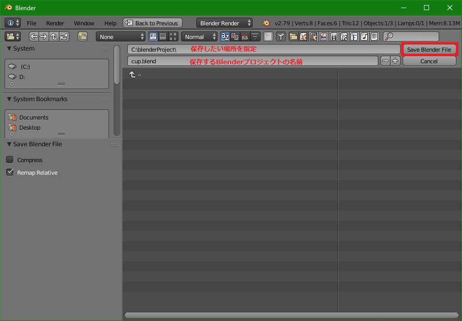
Task: Grab the System Bookmarks panel drag handle
Action: click(105, 100)
